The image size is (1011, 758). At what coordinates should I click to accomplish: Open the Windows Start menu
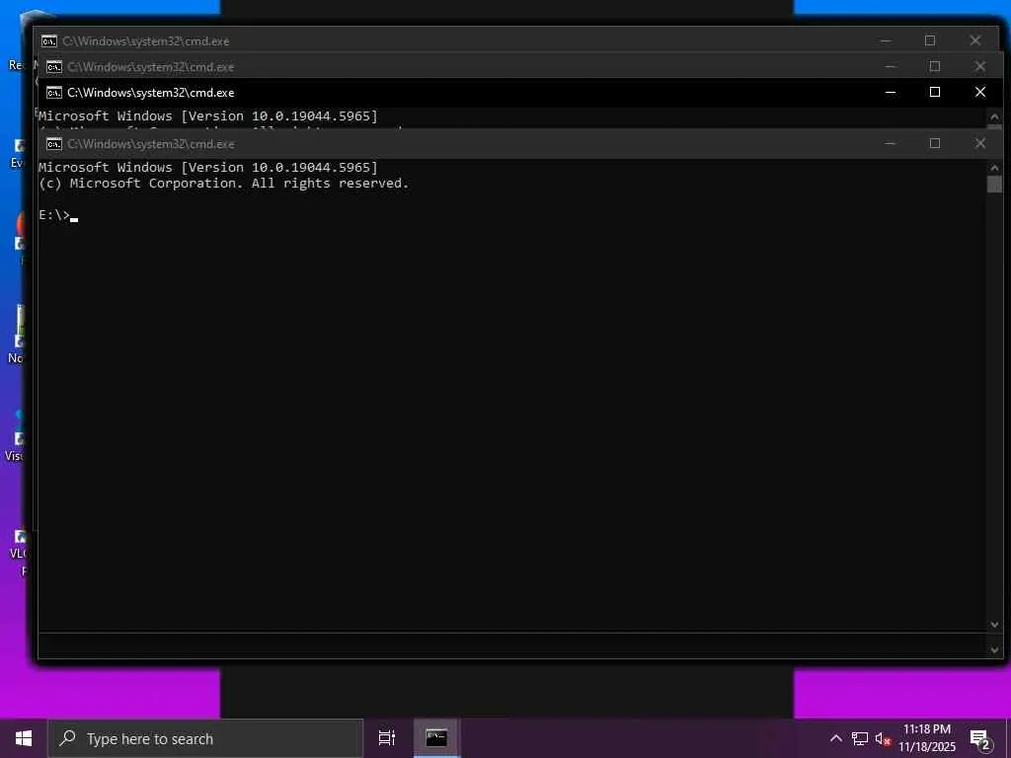tap(24, 738)
